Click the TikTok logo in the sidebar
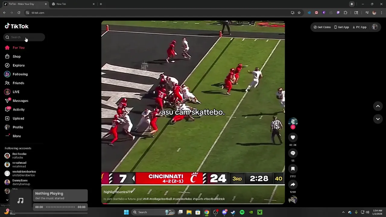Viewport: 386px width, 217px height. pyautogui.click(x=17, y=26)
